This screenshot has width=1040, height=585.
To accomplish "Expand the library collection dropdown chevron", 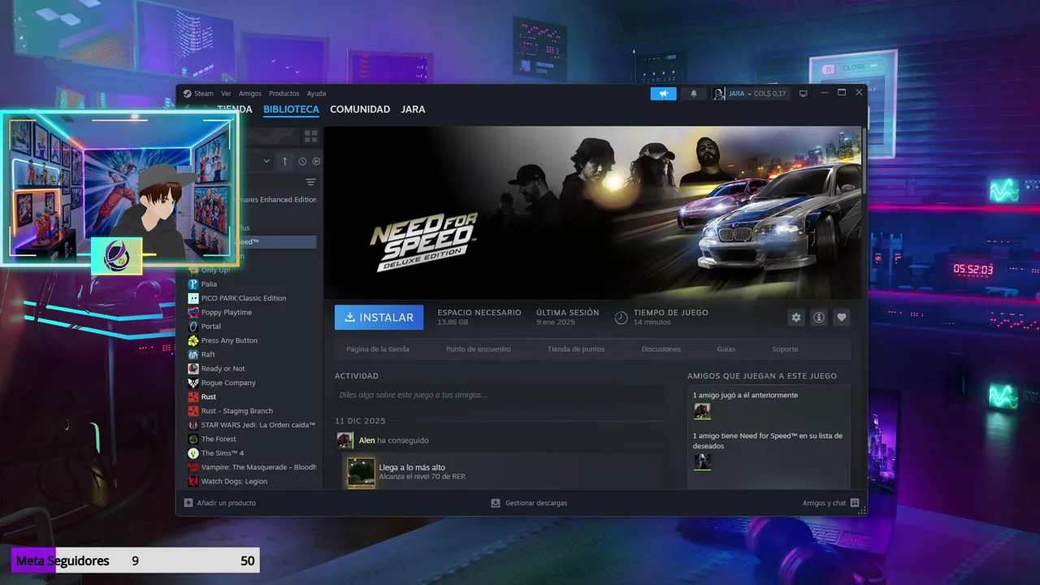I will [x=266, y=161].
